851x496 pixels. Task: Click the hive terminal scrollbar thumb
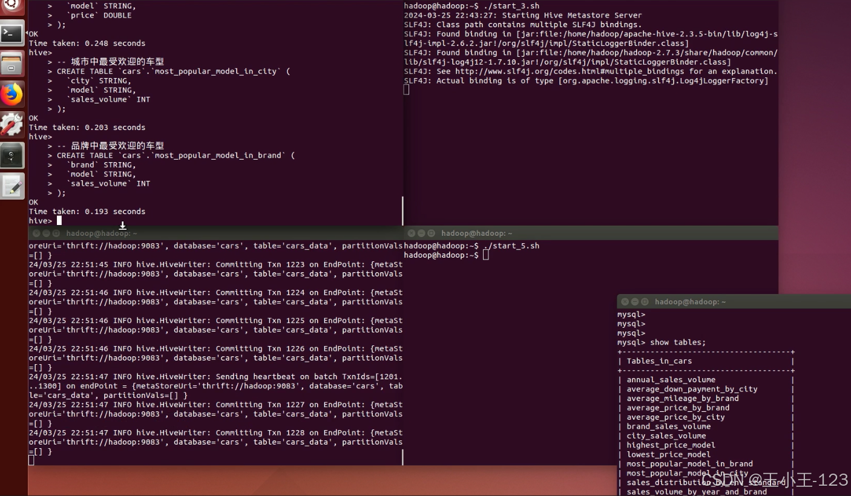pos(402,211)
